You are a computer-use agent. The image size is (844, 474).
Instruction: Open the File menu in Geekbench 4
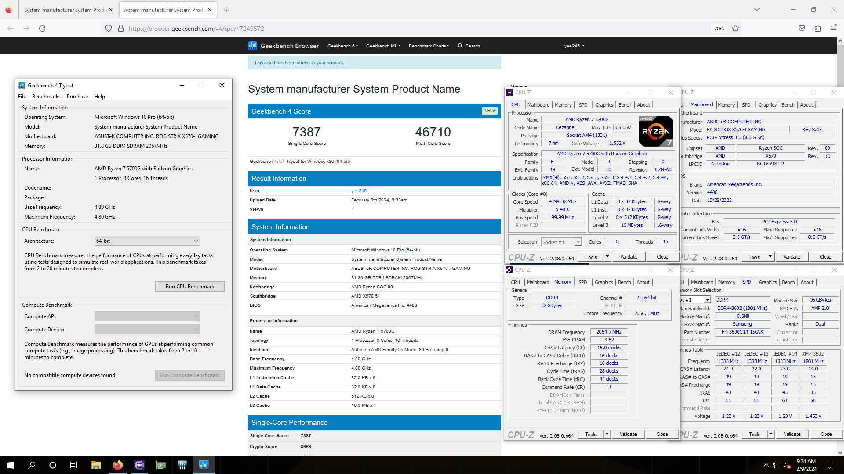[22, 97]
